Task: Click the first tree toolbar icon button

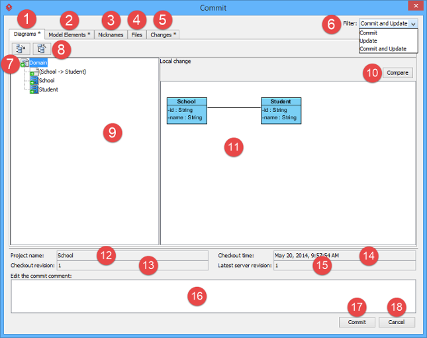Action: point(21,49)
